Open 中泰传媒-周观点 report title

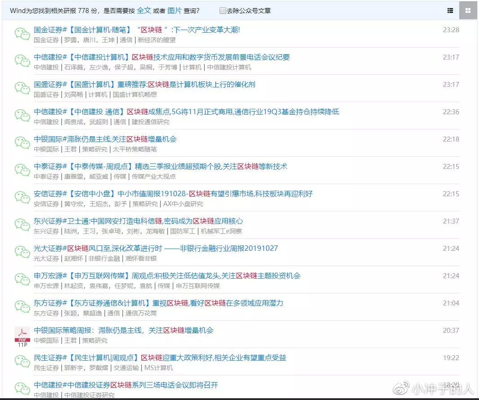tap(160, 166)
